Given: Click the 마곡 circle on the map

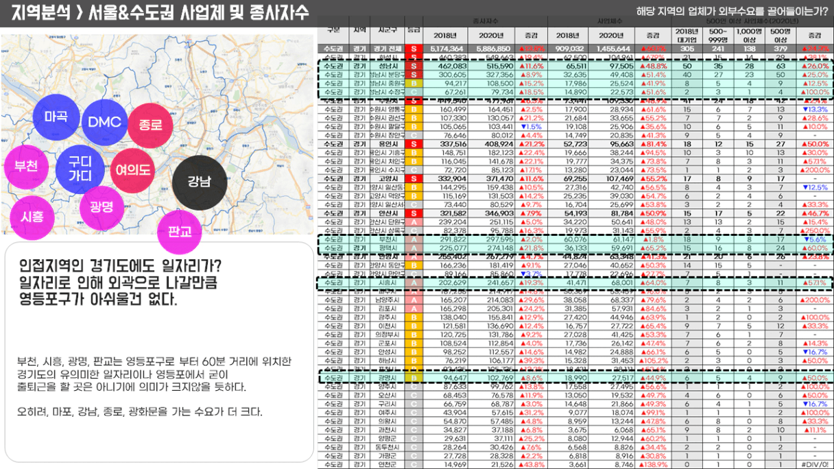Looking at the screenshot, I should coord(56,117).
